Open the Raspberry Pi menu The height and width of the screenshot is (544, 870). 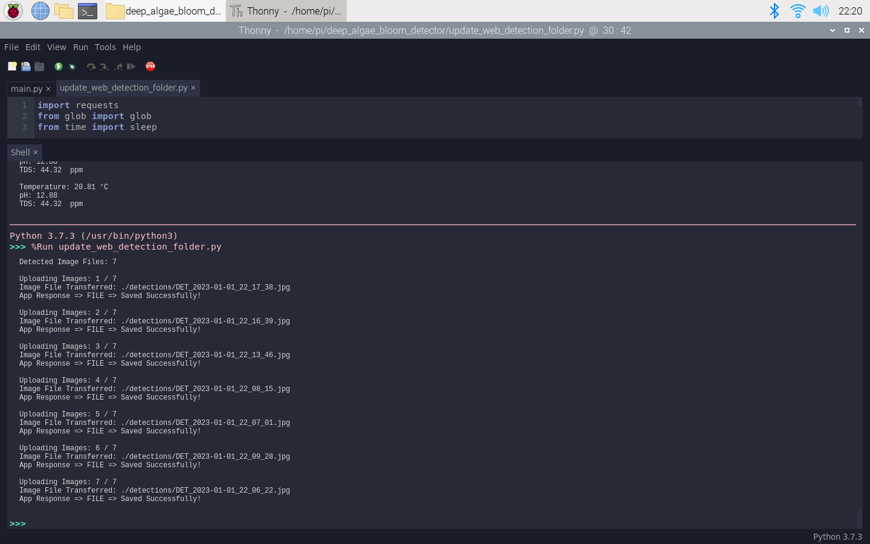(x=13, y=11)
